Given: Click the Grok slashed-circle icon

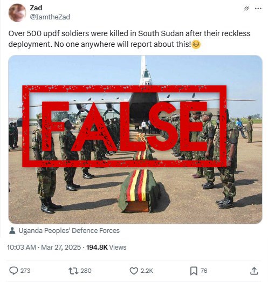Looking at the screenshot, I should coord(246,9).
